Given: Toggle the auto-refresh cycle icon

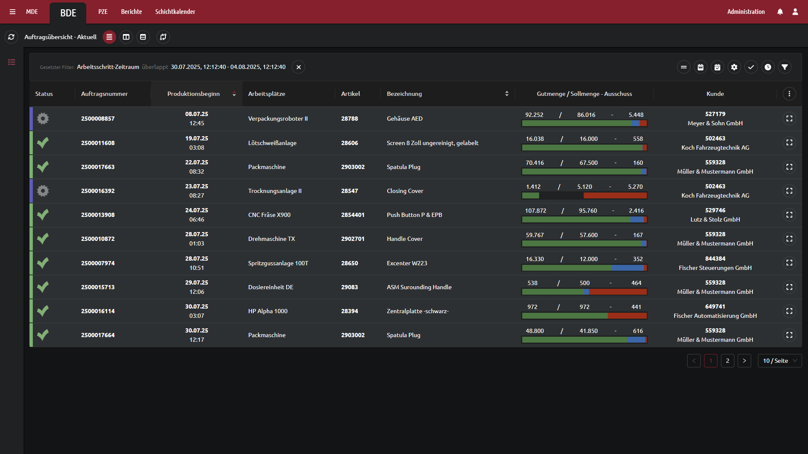Looking at the screenshot, I should tap(163, 37).
